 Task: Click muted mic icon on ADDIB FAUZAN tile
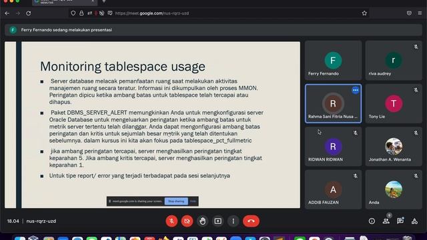pyautogui.click(x=356, y=176)
